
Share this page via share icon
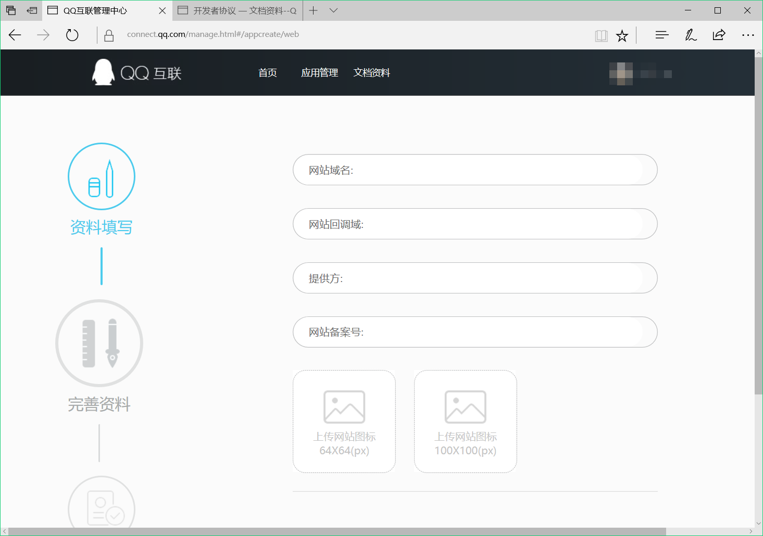[719, 35]
